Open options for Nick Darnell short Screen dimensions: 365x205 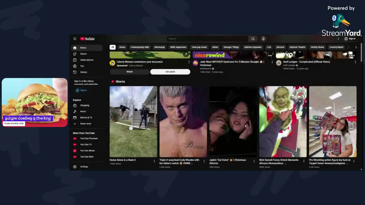point(304,161)
